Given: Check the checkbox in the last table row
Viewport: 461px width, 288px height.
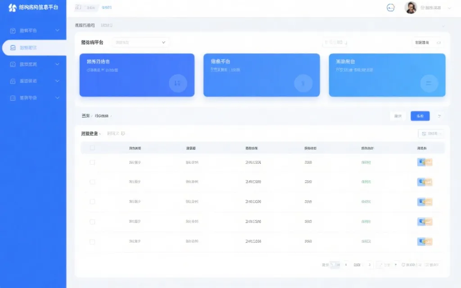Looking at the screenshot, I should pyautogui.click(x=92, y=242).
